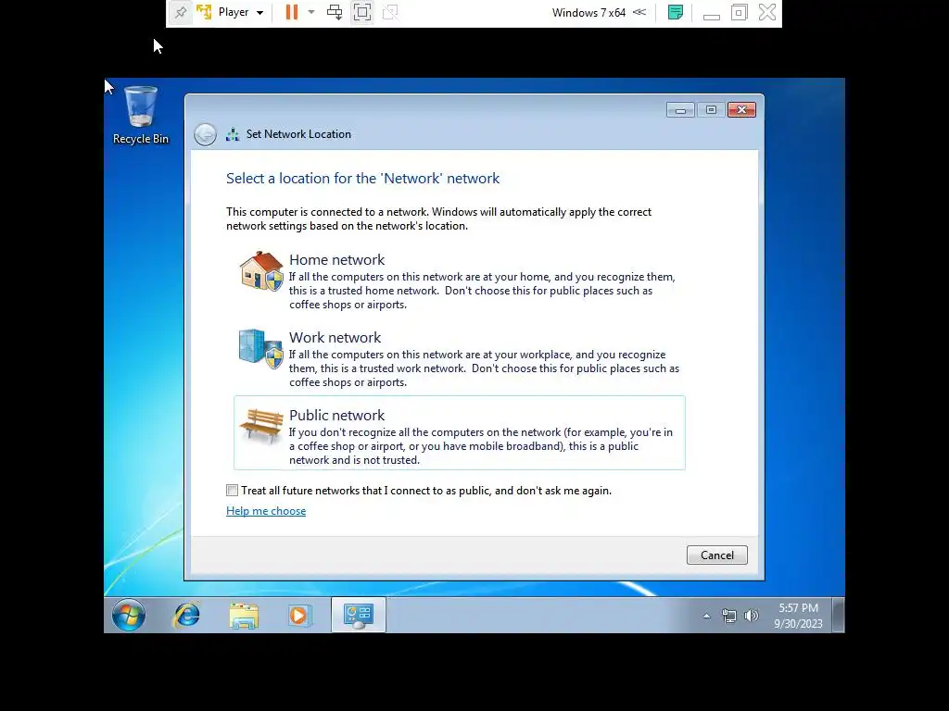Image resolution: width=949 pixels, height=711 pixels.
Task: Choose the Public network option
Action: 460,433
